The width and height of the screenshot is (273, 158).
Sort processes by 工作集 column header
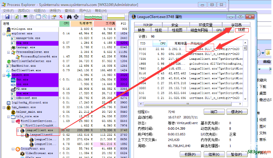pos(105,23)
